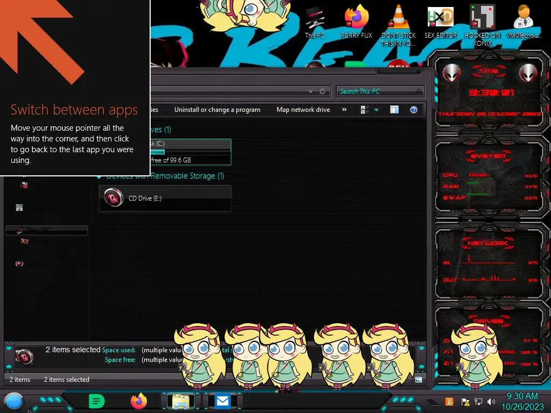551x413 pixels.
Task: Click right alien head on TIME widget
Action: (528, 73)
